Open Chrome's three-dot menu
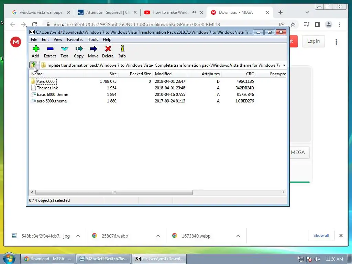Image resolution: width=352 pixels, height=264 pixels. click(x=340, y=24)
